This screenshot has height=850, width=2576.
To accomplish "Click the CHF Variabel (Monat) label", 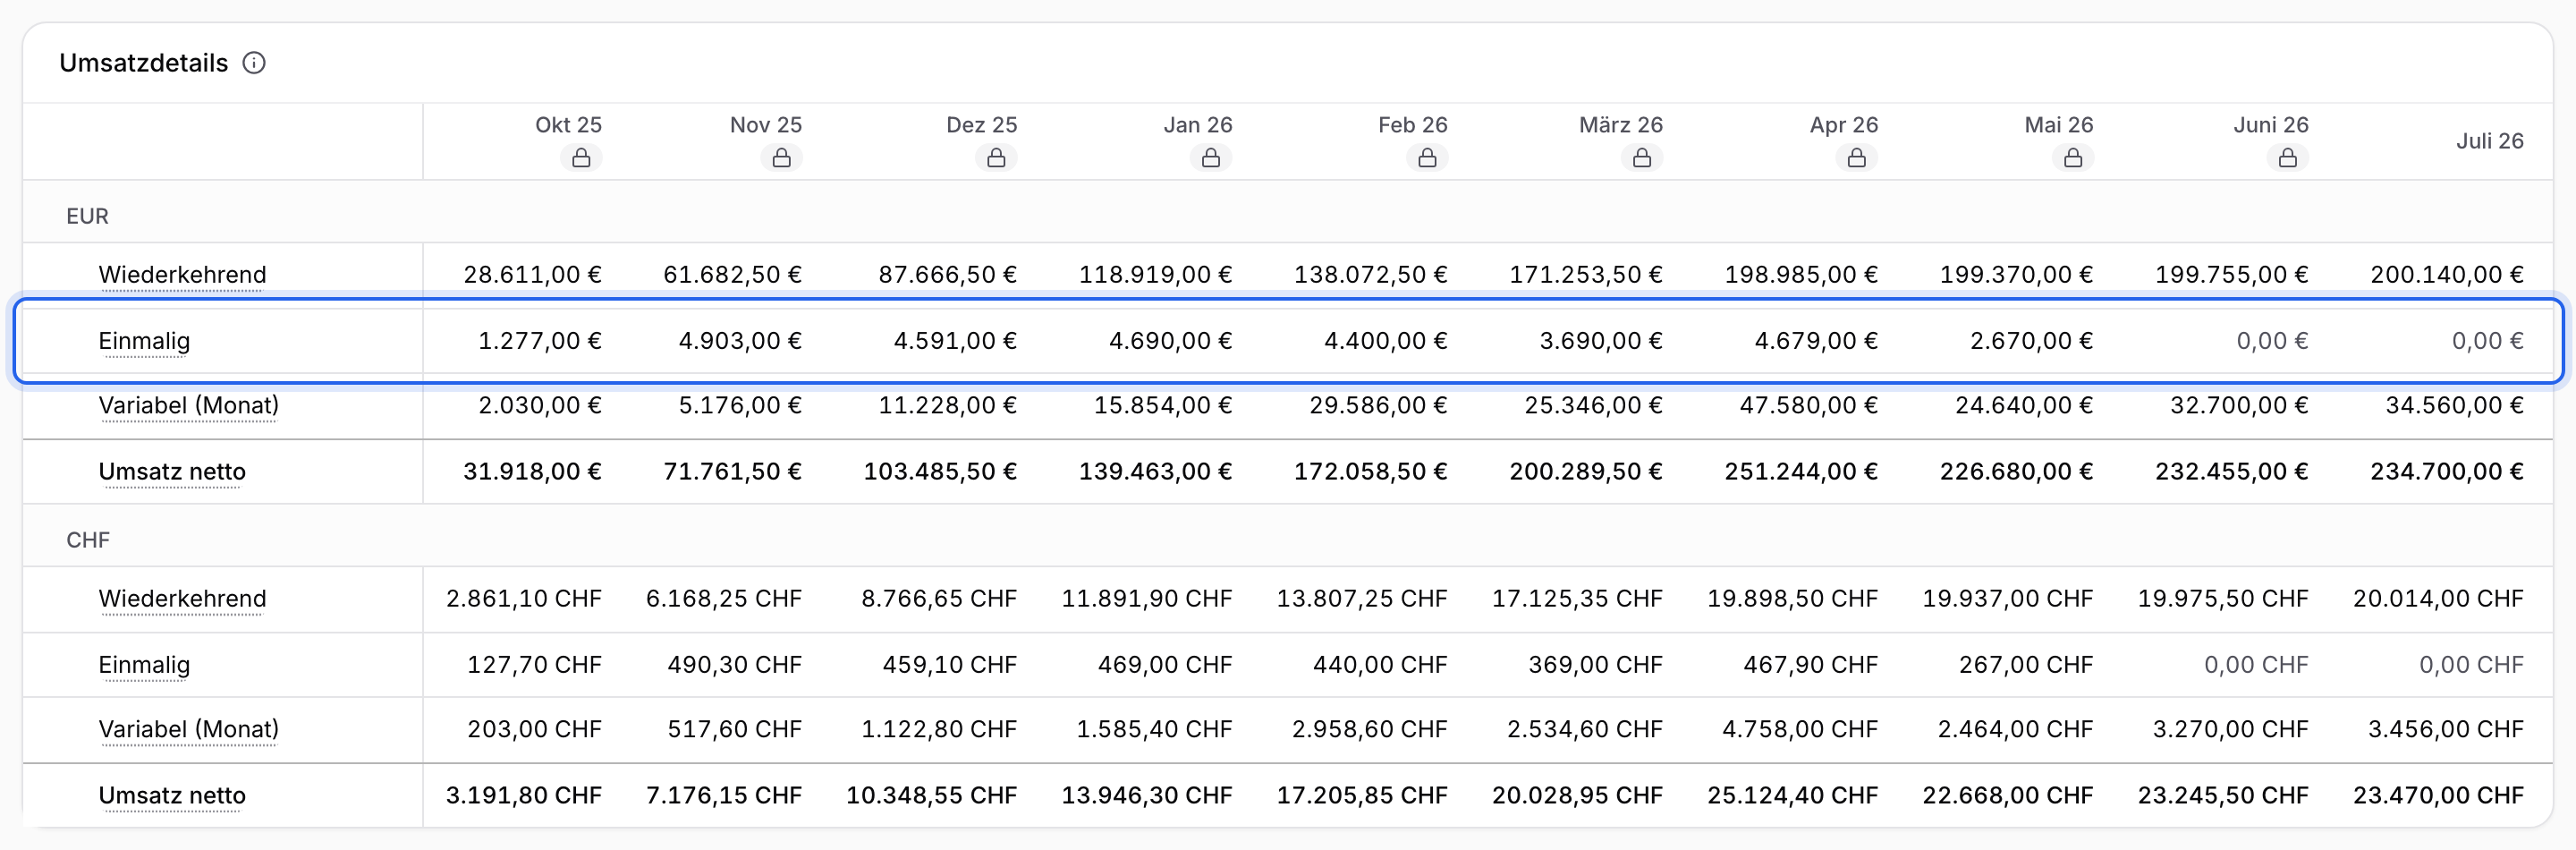I will click(x=188, y=729).
